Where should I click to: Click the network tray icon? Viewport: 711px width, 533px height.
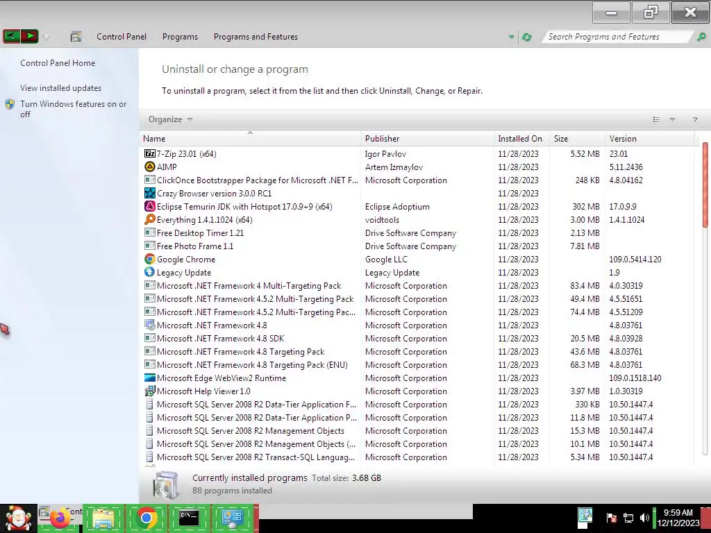[628, 518]
